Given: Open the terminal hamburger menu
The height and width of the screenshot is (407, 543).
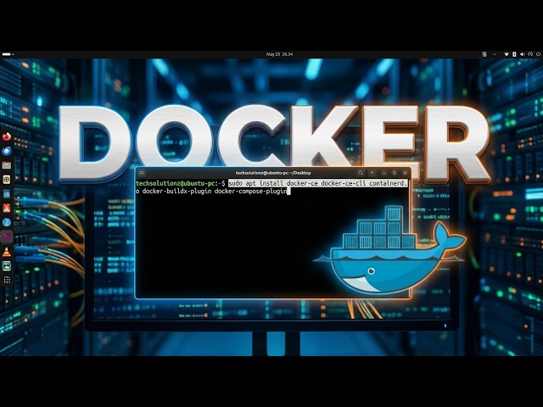Looking at the screenshot, I should pos(372,173).
